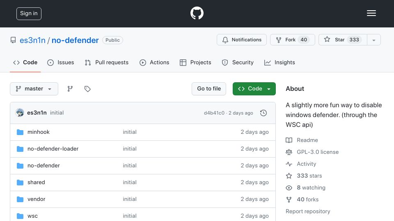Viewport: 394px width, 221px height.
Task: Open no-defender repository name link
Action: point(75,40)
